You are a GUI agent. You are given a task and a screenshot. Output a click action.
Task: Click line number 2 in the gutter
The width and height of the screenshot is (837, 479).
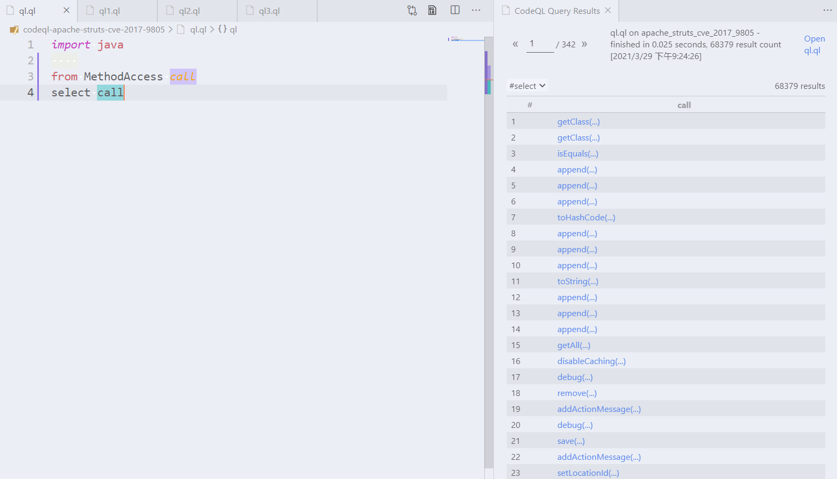point(30,61)
